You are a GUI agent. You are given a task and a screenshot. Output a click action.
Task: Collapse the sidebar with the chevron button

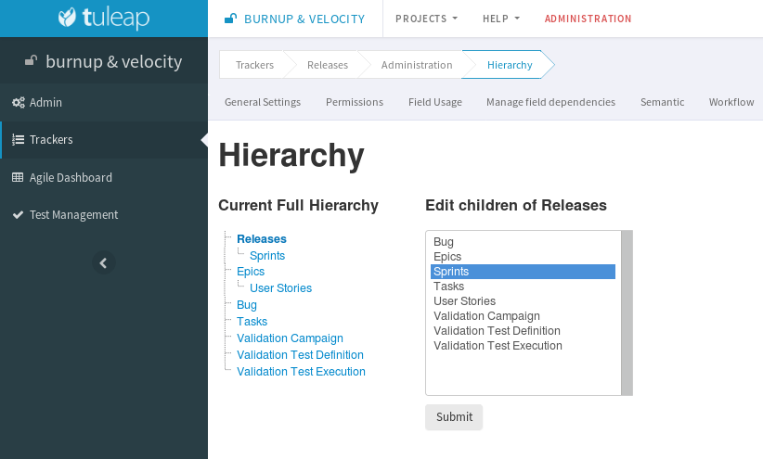click(104, 263)
